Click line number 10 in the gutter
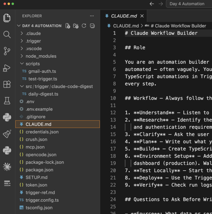The height and width of the screenshot is (214, 212). click(x=113, y=98)
